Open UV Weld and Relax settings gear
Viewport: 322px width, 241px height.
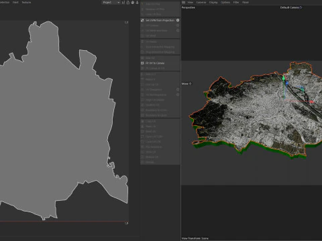[178, 31]
